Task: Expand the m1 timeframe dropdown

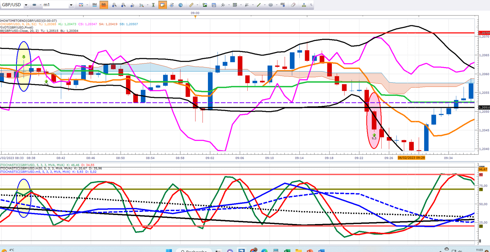Action: 71,5
